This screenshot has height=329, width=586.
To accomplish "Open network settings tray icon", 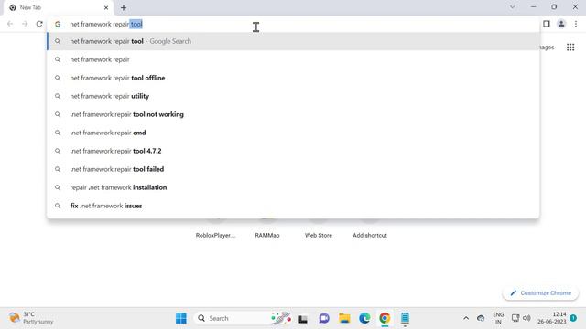I will [515, 318].
